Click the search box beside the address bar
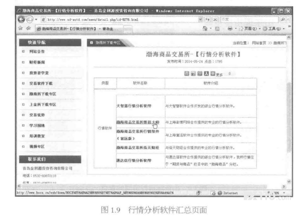This screenshot has height=216, width=307. click(x=249, y=19)
